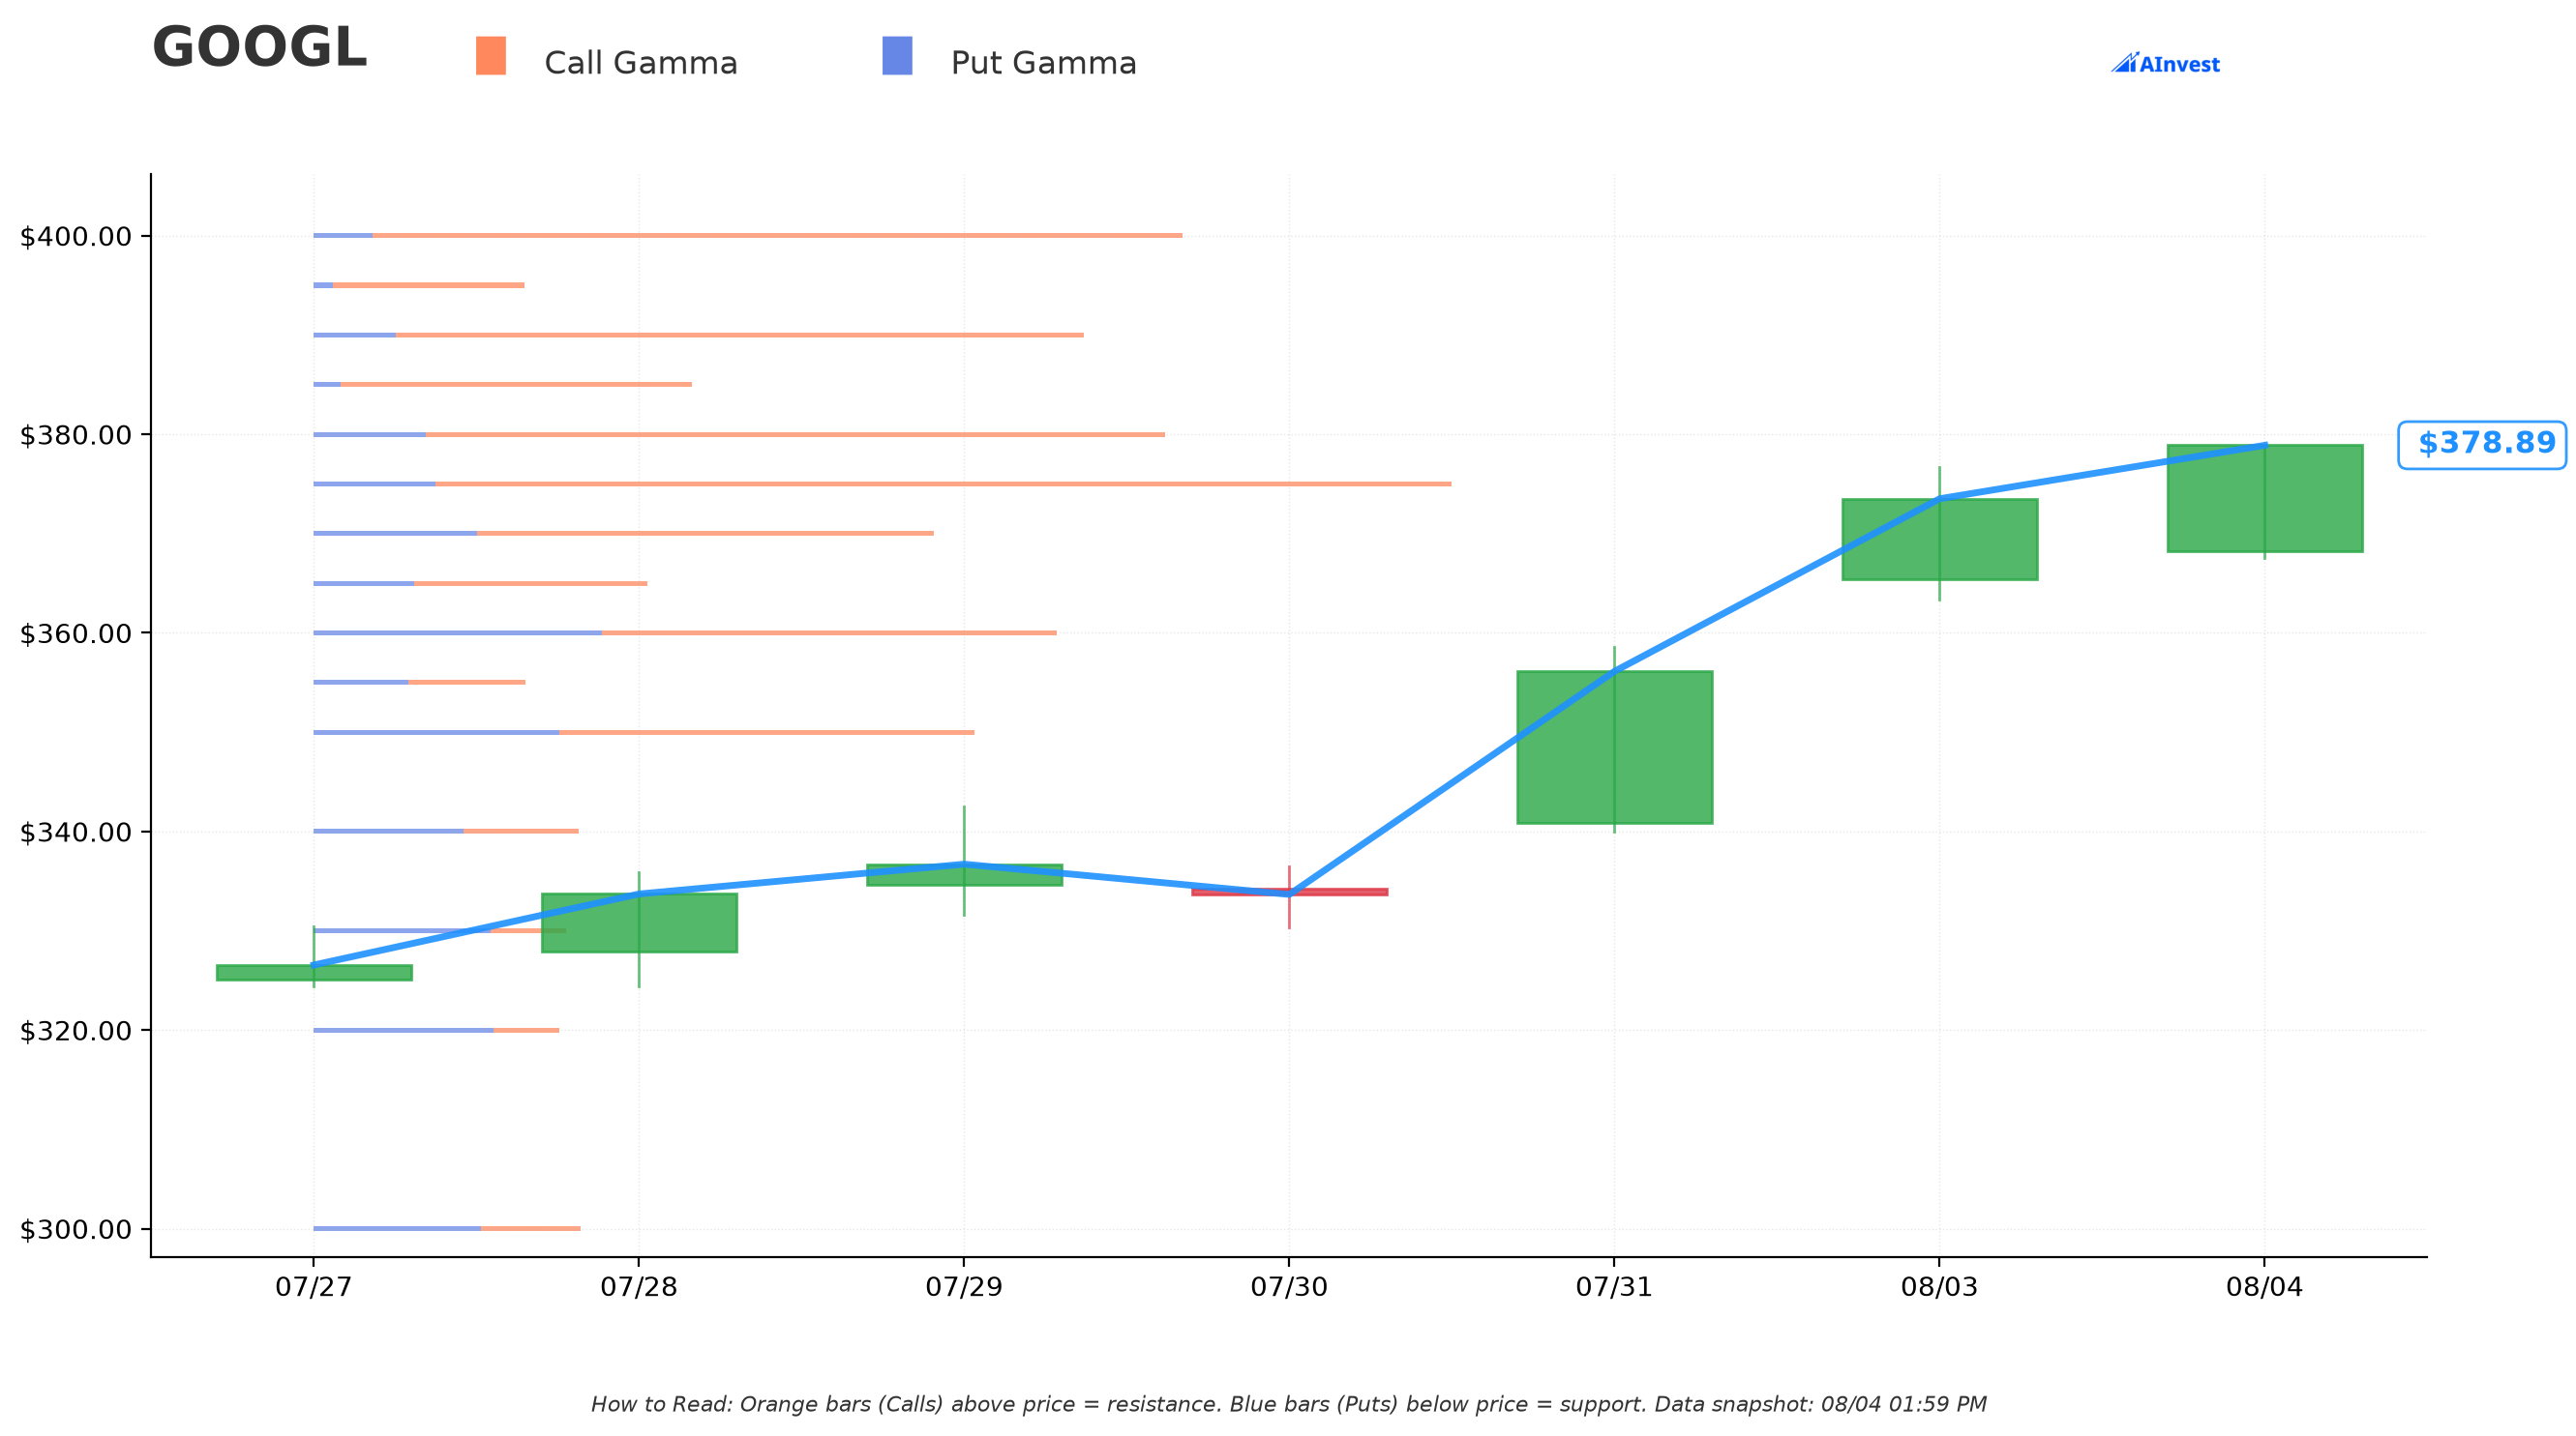Viewport: 2576px width, 1436px height.
Task: Click the $380.00 y-axis label
Action: tap(77, 436)
